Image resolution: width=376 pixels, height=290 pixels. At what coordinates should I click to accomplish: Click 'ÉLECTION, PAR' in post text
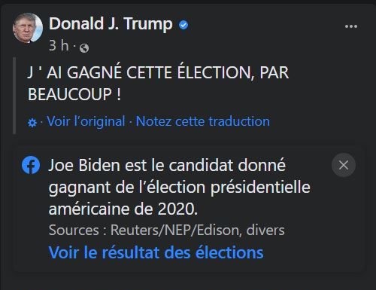click(233, 72)
